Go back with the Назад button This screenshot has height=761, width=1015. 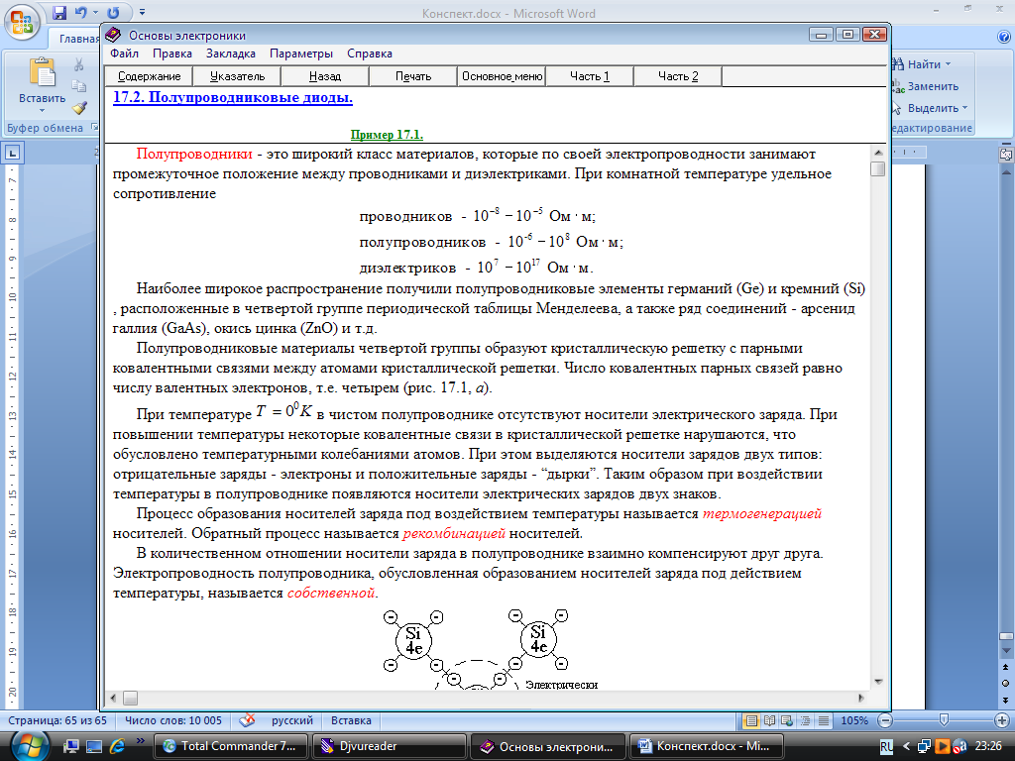(325, 76)
